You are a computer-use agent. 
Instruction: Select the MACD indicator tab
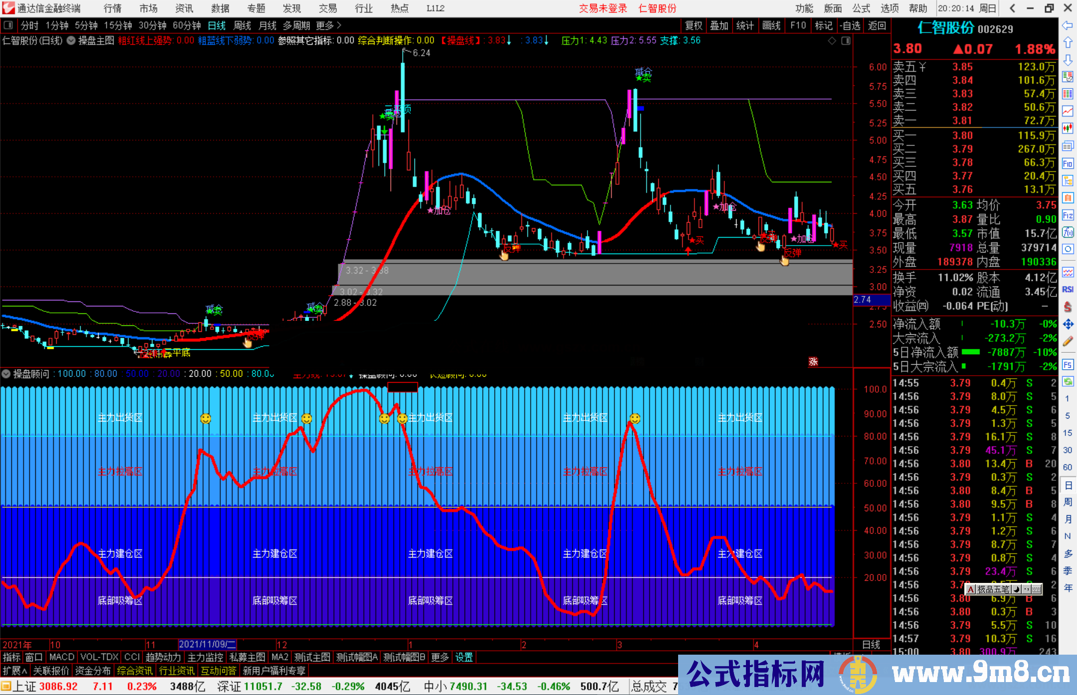pyautogui.click(x=62, y=657)
